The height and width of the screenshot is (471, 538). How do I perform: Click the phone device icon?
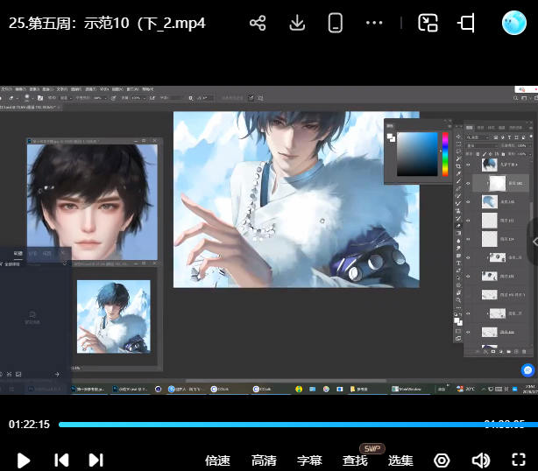335,24
